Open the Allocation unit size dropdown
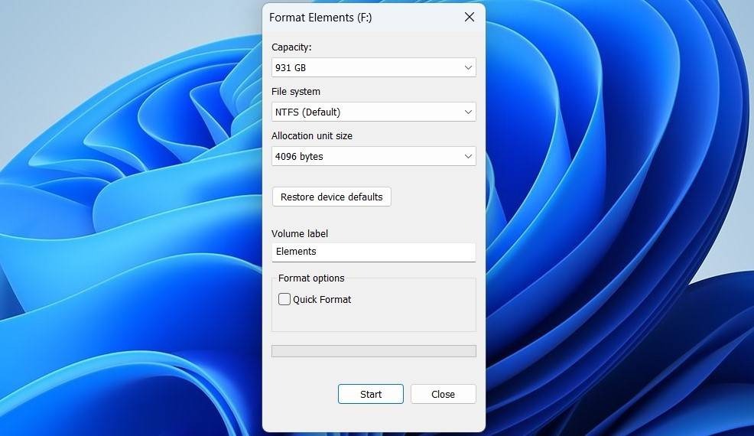Image resolution: width=754 pixels, height=436 pixels. click(374, 156)
